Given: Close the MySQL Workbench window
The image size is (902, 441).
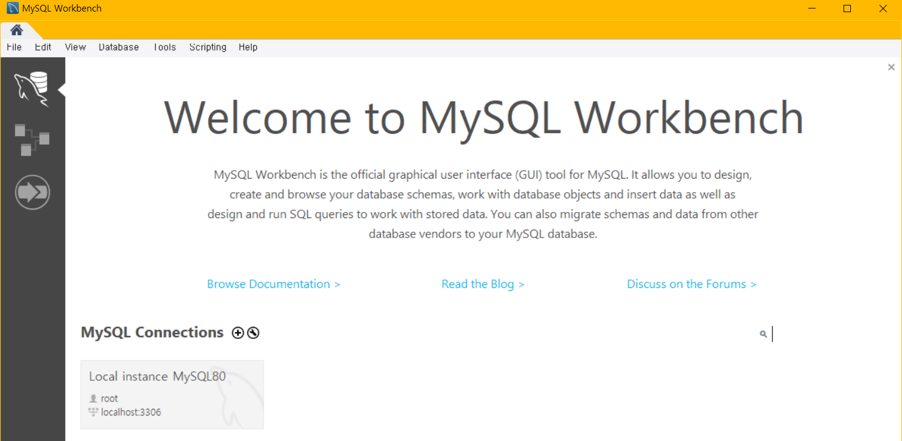Looking at the screenshot, I should click(x=883, y=9).
